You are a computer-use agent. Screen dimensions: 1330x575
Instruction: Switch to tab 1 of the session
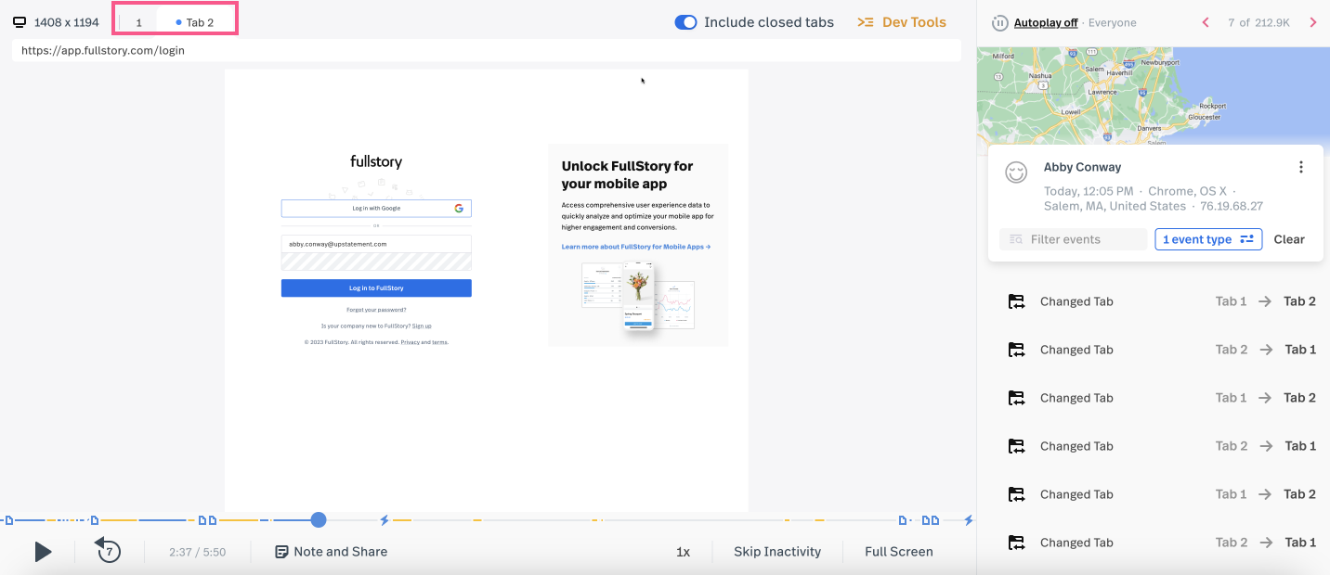coord(139,22)
